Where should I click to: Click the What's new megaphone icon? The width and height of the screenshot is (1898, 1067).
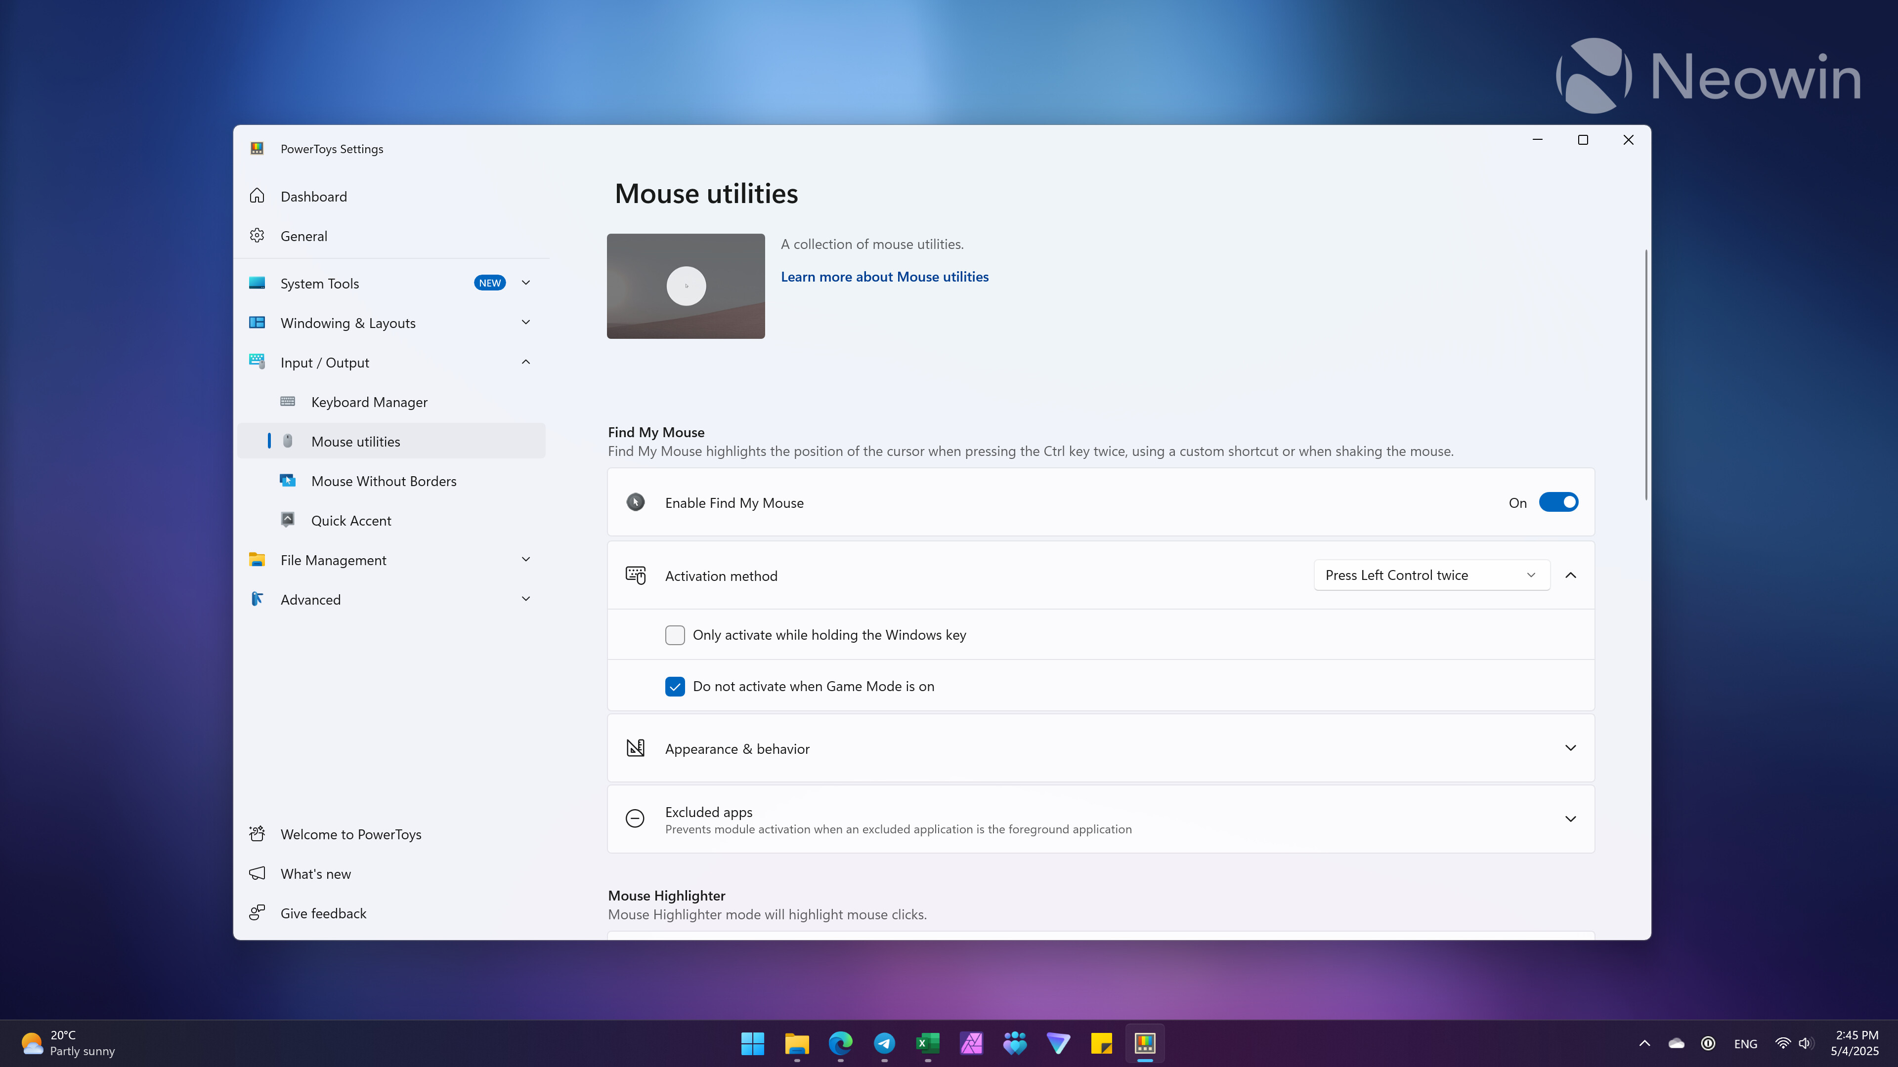(257, 873)
